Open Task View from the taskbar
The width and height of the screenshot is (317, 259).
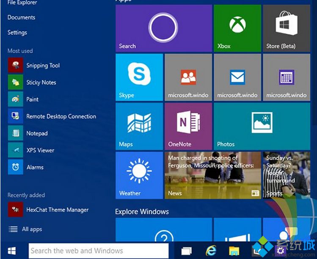(x=186, y=251)
